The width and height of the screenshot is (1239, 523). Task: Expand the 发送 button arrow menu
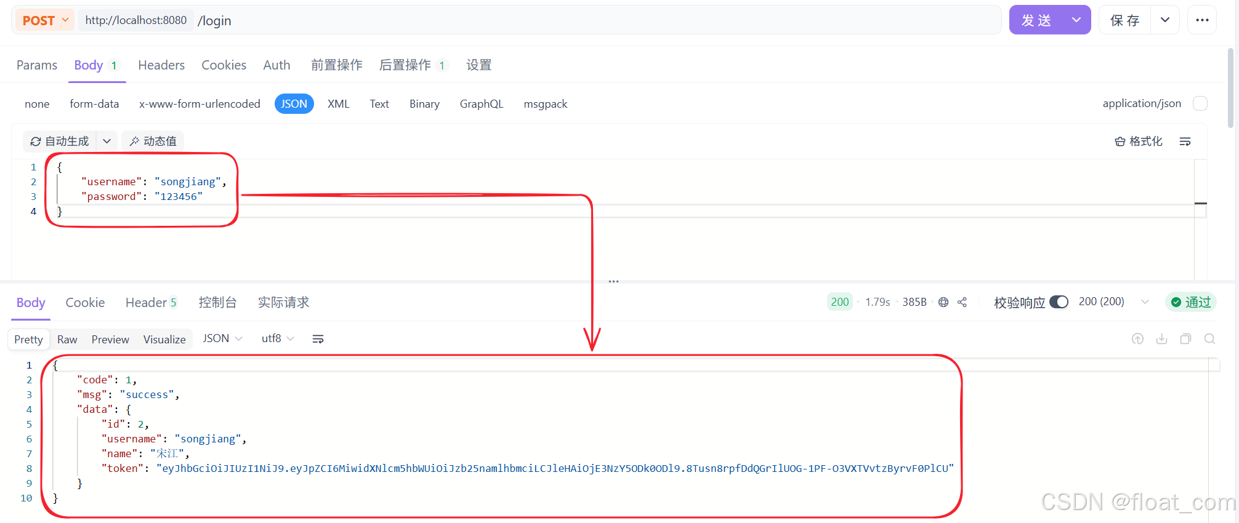click(1076, 20)
